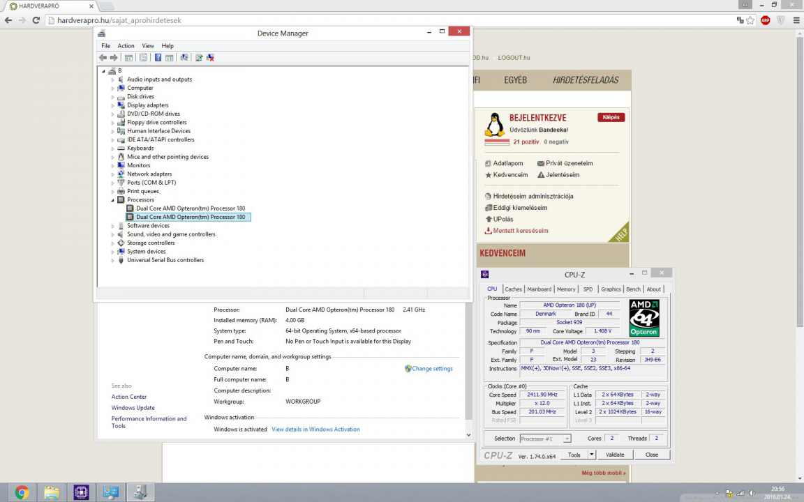804x502 pixels.
Task: Click Update driver software toolbar icon
Action: point(199,58)
